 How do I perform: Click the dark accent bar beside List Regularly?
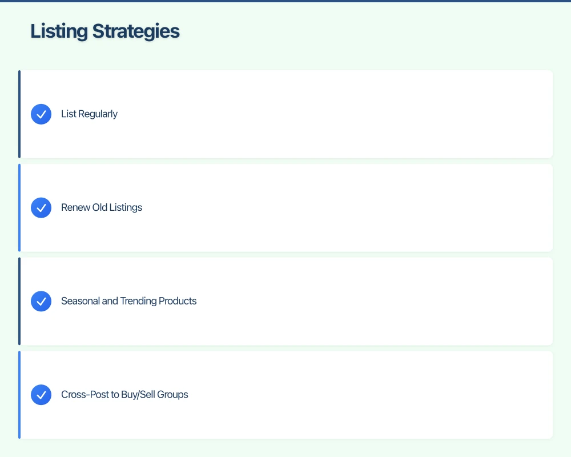tap(19, 114)
